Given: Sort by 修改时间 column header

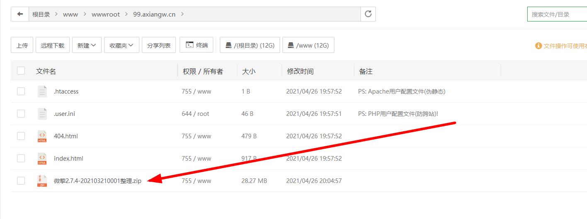Looking at the screenshot, I should (300, 71).
